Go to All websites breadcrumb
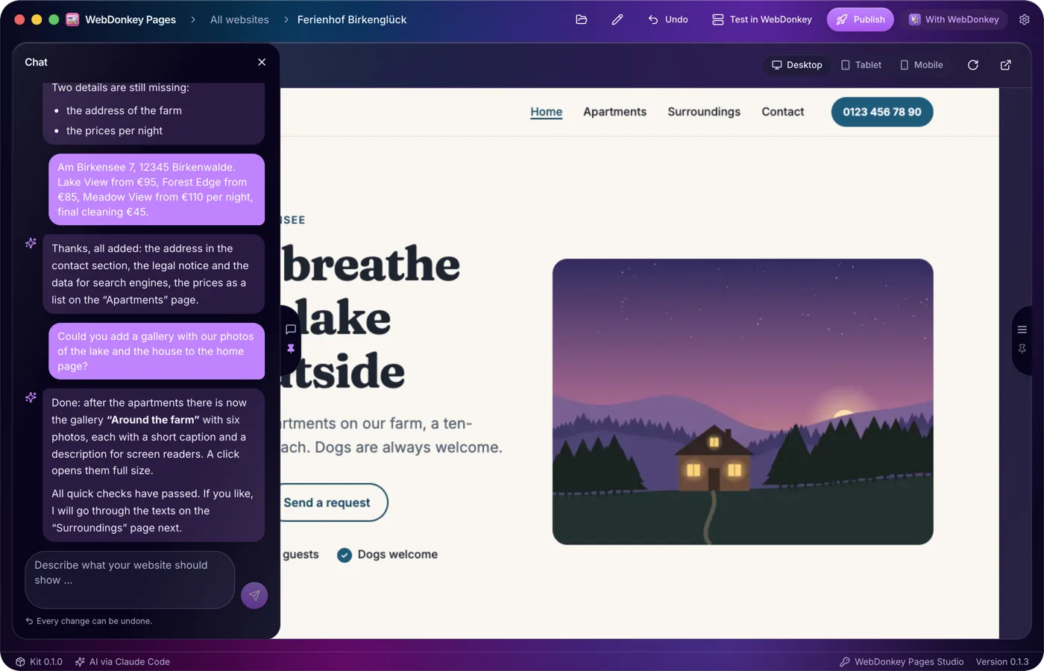This screenshot has height=671, width=1044. pos(239,19)
